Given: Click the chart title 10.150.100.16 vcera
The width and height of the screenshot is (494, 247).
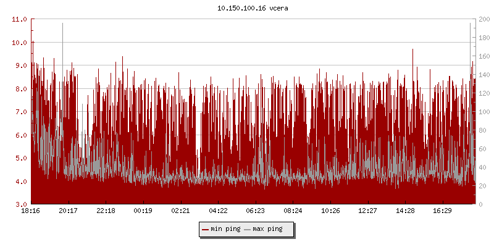Looking at the screenshot, I should tap(247, 9).
